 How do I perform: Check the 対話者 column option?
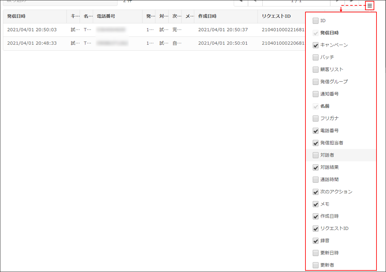pos(316,155)
